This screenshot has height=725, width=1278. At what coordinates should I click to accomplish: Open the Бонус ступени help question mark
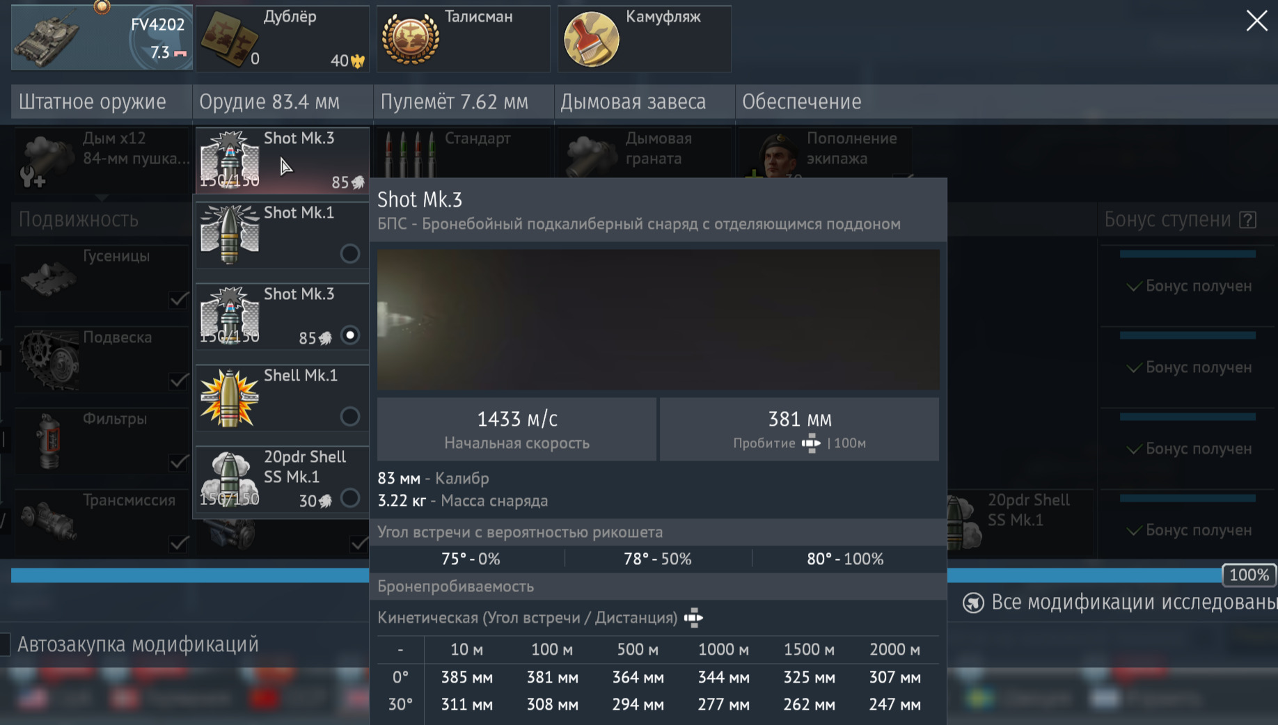1248,220
